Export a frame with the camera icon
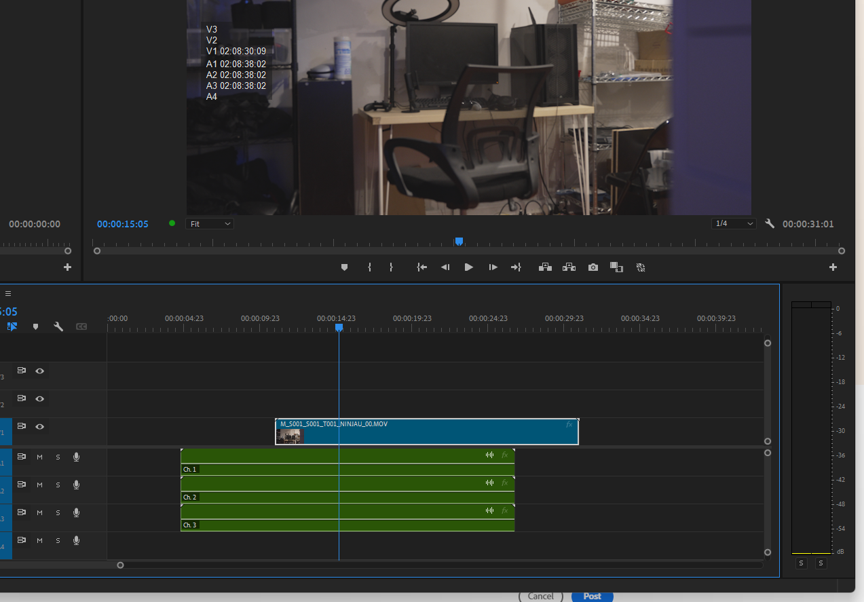The height and width of the screenshot is (602, 864). [x=593, y=267]
